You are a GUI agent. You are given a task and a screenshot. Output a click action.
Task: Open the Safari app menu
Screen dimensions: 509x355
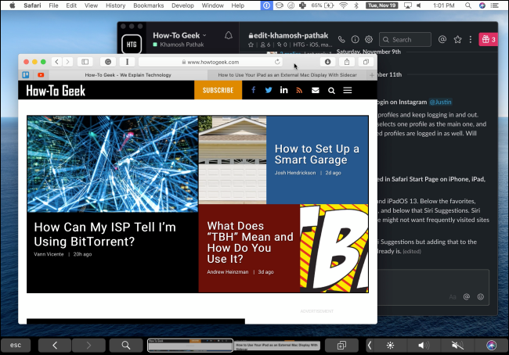pyautogui.click(x=32, y=5)
